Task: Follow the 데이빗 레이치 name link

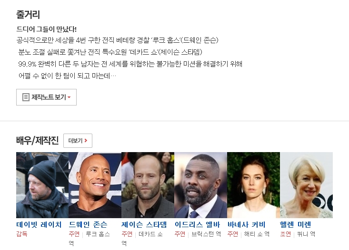Action: (x=39, y=224)
